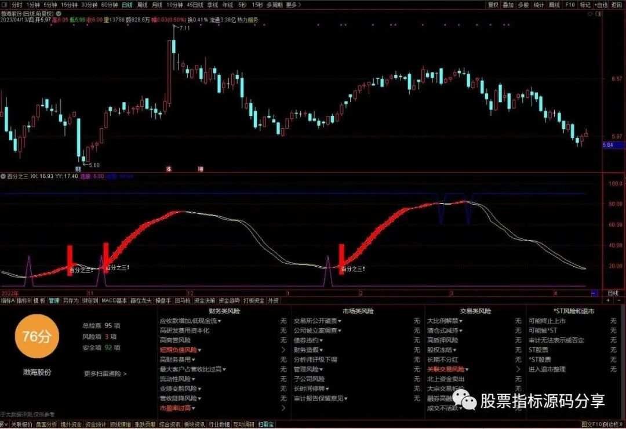Select the 指标A tab
This screenshot has width=626, height=429.
click(8, 300)
